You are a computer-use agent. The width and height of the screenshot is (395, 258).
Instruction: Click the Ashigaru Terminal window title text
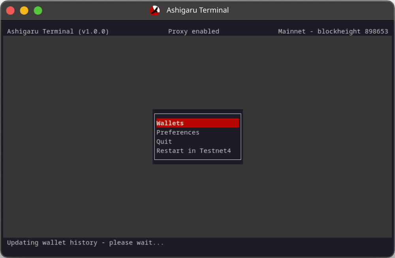coord(197,10)
